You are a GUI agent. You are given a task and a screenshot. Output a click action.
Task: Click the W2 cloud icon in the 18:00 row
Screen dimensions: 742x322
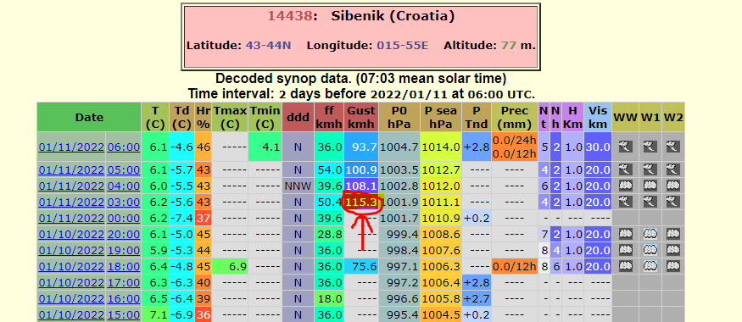tap(673, 266)
